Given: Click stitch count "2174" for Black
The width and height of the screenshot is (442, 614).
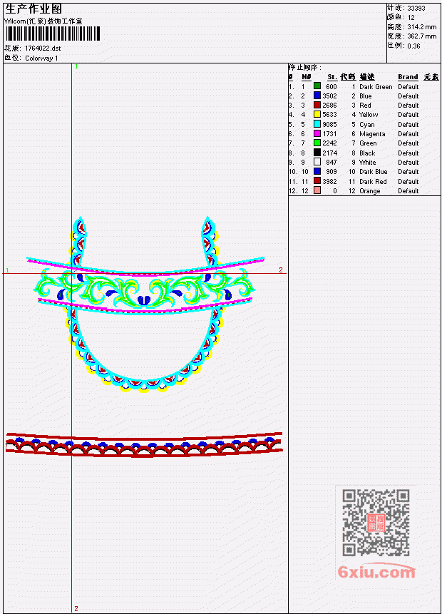Looking at the screenshot, I should tap(329, 153).
